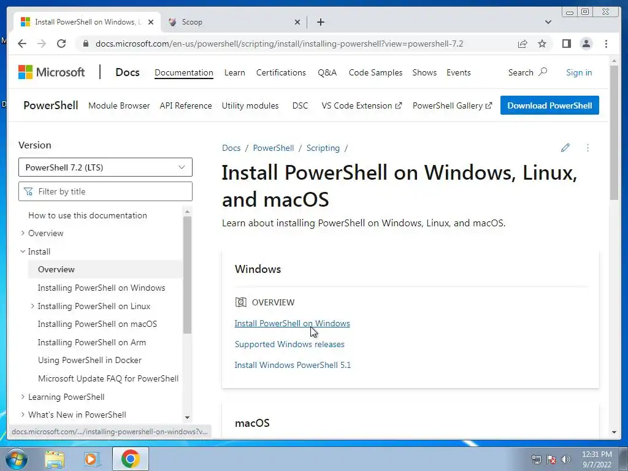
Task: Select Installing PowerShell on Windows in sidebar
Action: click(x=101, y=288)
